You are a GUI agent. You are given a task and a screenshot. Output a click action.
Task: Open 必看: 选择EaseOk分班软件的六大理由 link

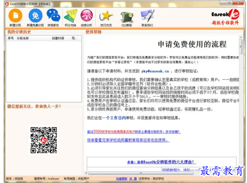[x=161, y=162]
